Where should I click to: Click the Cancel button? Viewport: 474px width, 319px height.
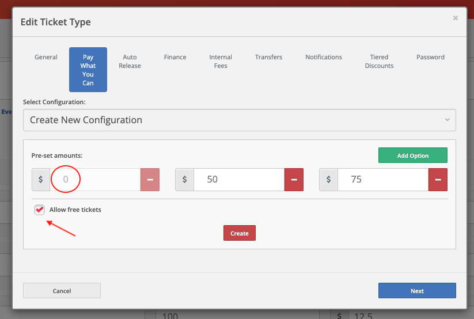coord(62,291)
